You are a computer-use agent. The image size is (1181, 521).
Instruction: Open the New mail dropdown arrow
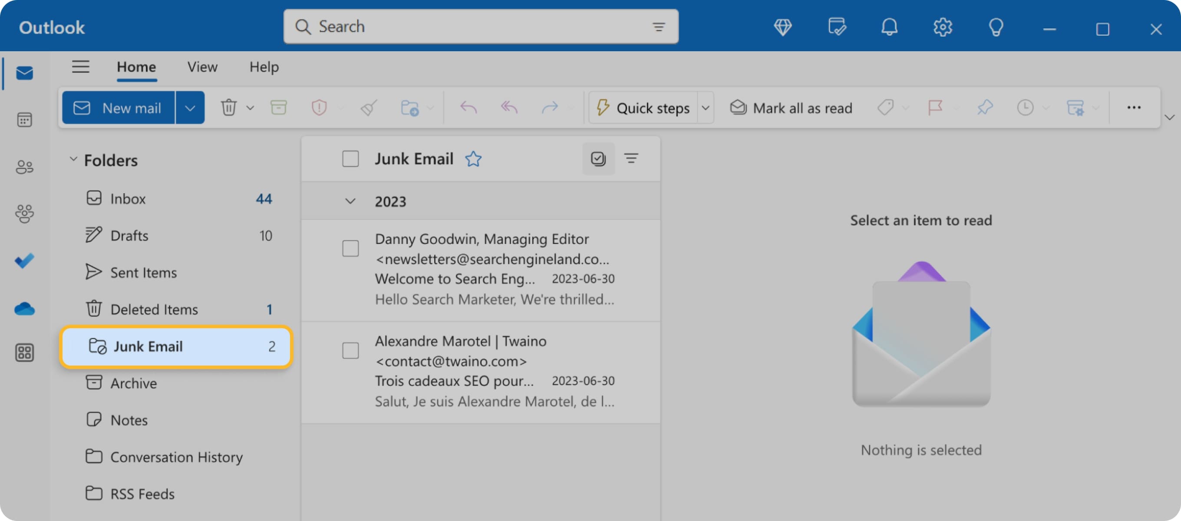190,107
